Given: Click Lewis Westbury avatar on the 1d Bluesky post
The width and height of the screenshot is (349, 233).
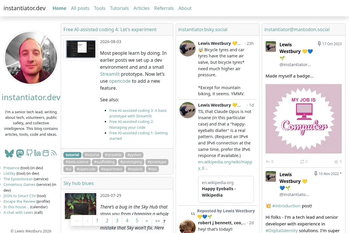Looking at the screenshot, I should pos(188,110).
